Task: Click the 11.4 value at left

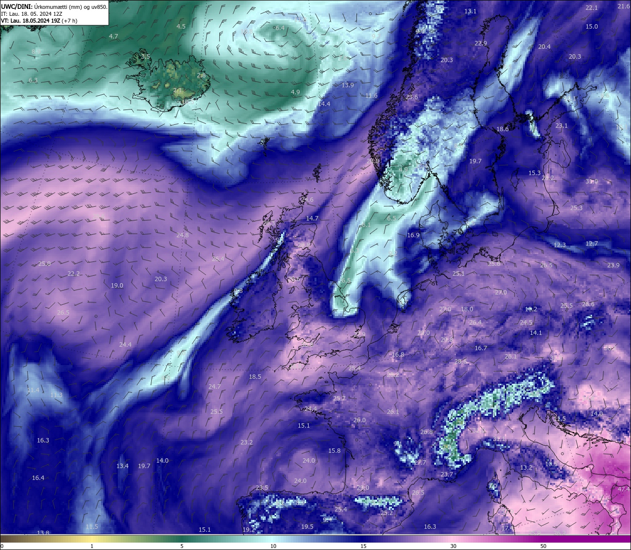Action: tap(33, 390)
